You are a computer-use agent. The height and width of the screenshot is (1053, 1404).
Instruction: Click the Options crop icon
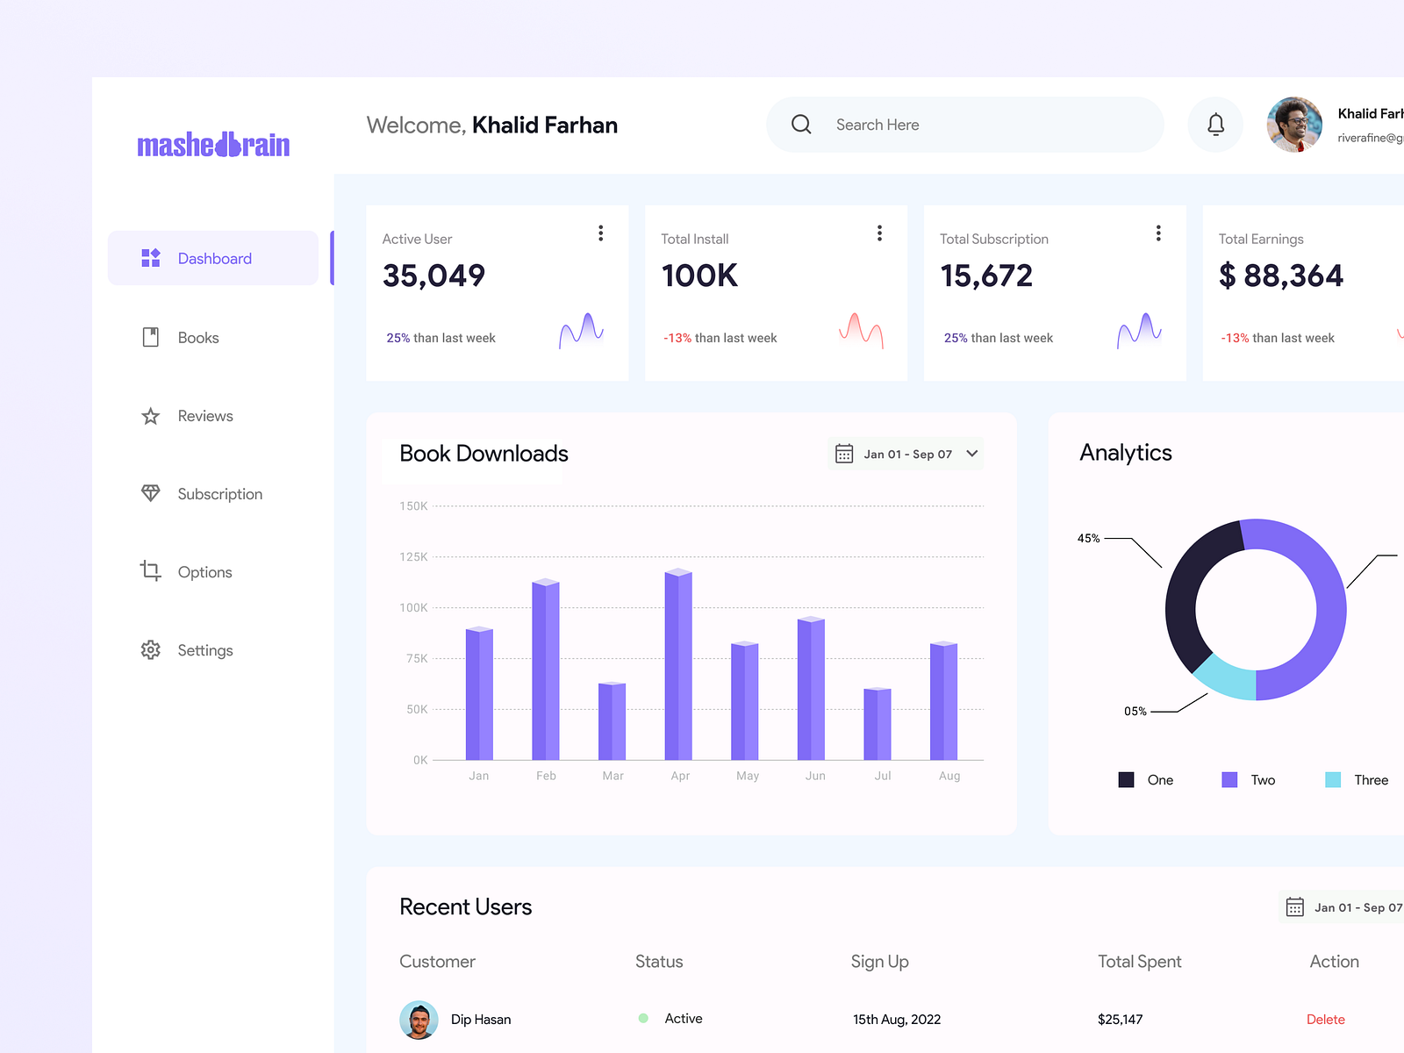(150, 571)
